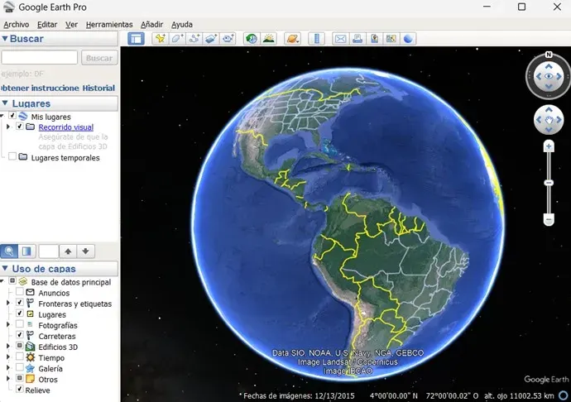The width and height of the screenshot is (571, 402).
Task: Select the Base de datos principal row
Action: coord(70,282)
